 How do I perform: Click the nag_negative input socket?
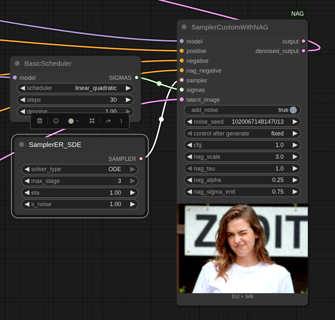coord(182,70)
